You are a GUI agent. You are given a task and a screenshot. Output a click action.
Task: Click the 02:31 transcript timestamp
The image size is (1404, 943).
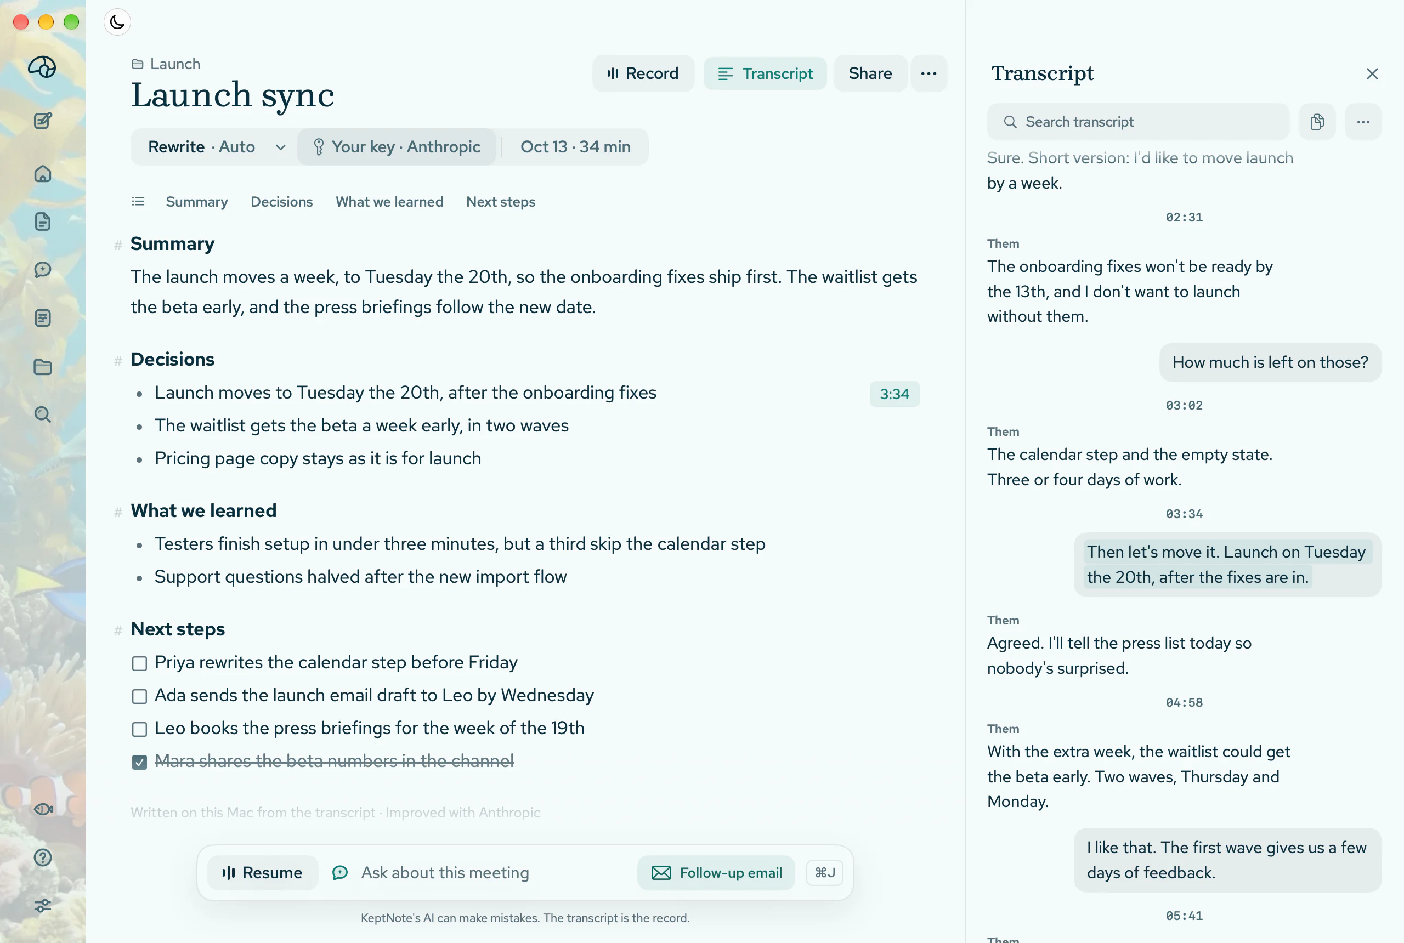[1184, 217]
